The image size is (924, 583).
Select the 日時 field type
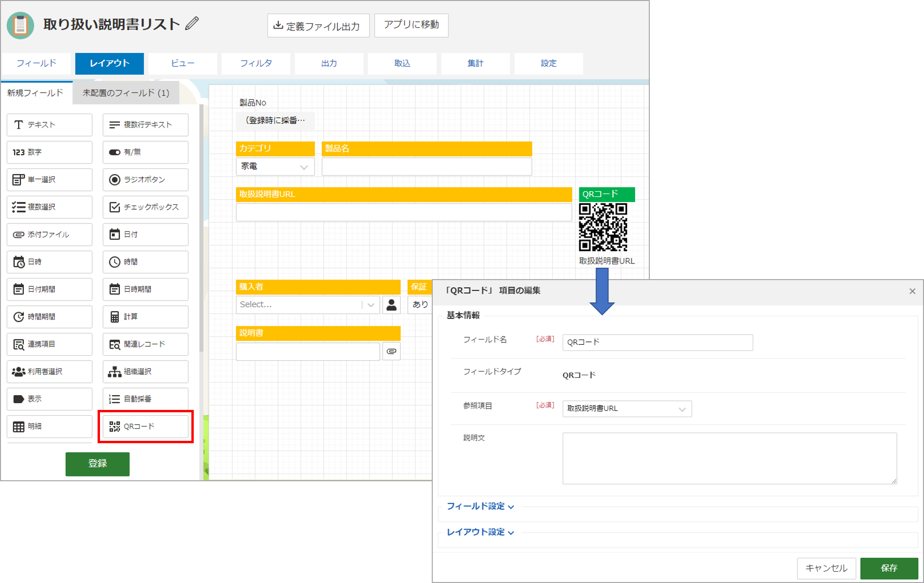[x=50, y=262]
